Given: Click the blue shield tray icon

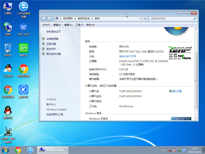Looking at the screenshot, I should (184, 150).
